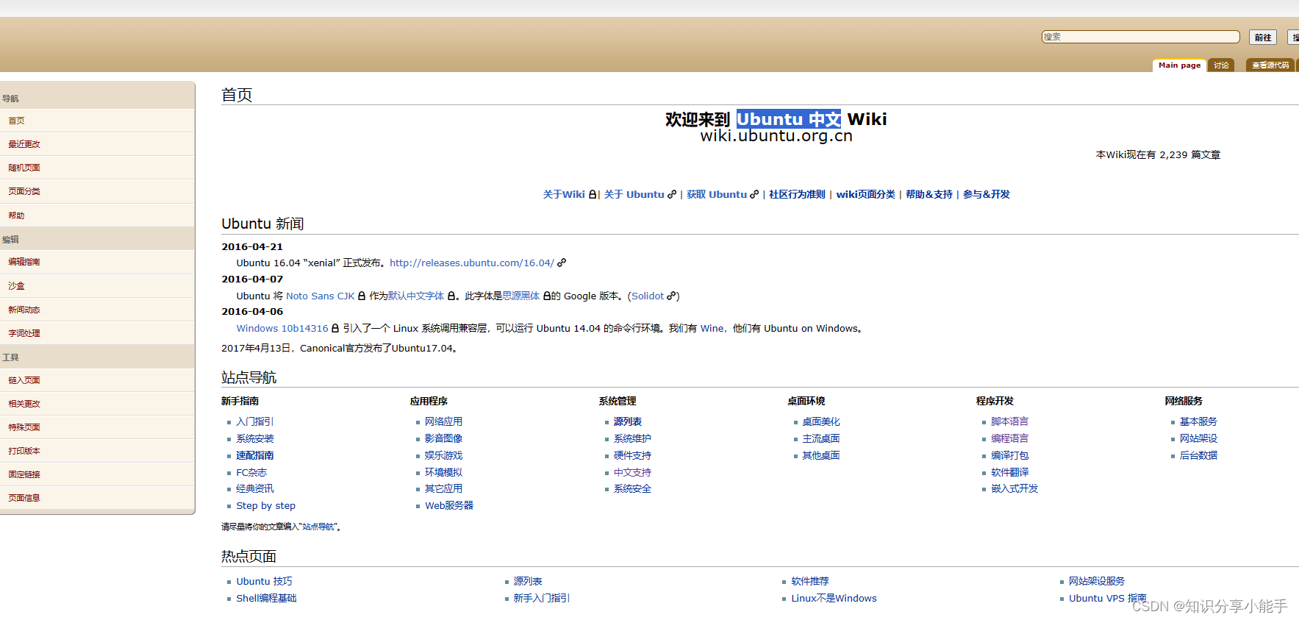Open 系统安装 link
This screenshot has height=620, width=1299.
point(254,438)
